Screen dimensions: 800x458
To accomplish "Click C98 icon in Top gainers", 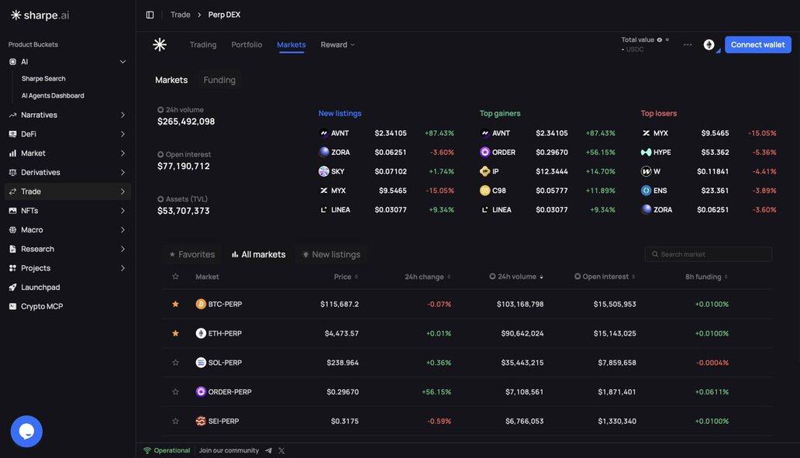I will 484,190.
